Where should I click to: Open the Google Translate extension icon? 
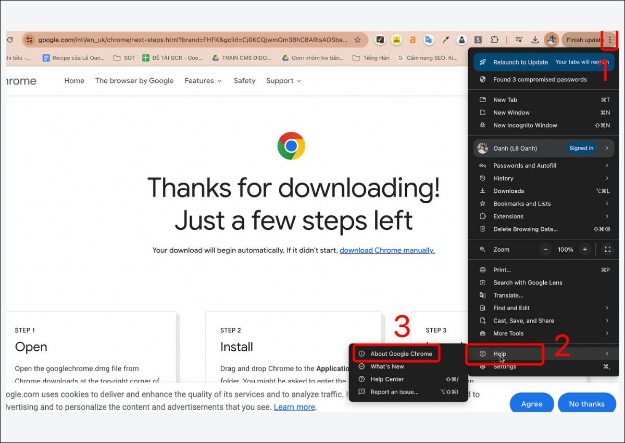tap(429, 40)
